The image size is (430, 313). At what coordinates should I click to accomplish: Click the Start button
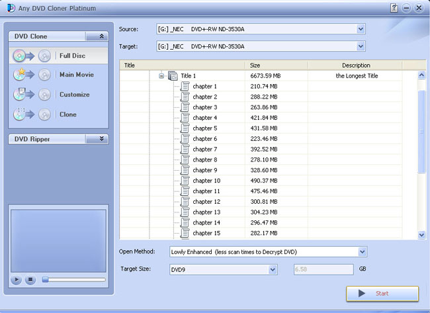click(x=382, y=293)
